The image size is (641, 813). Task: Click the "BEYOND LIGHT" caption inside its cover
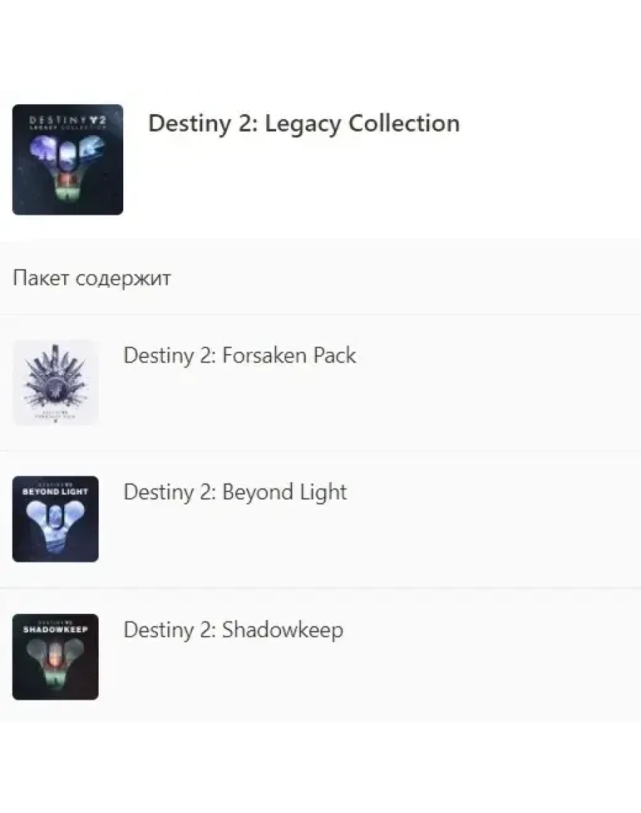coord(56,491)
